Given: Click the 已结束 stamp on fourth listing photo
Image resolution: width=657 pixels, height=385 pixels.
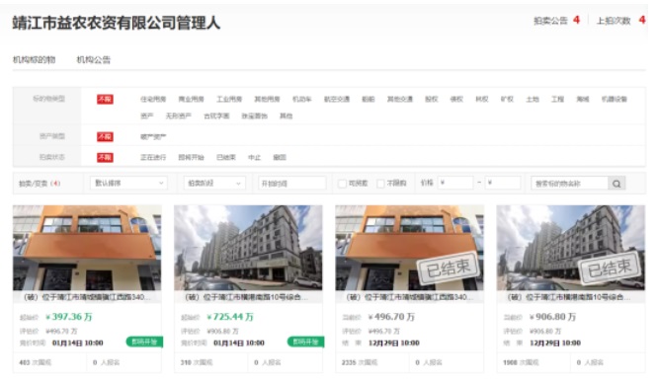Looking at the screenshot, I should point(610,269).
